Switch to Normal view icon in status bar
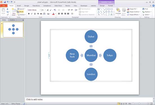Image resolution: width=155 pixels, height=105 pixels. [x=119, y=104]
